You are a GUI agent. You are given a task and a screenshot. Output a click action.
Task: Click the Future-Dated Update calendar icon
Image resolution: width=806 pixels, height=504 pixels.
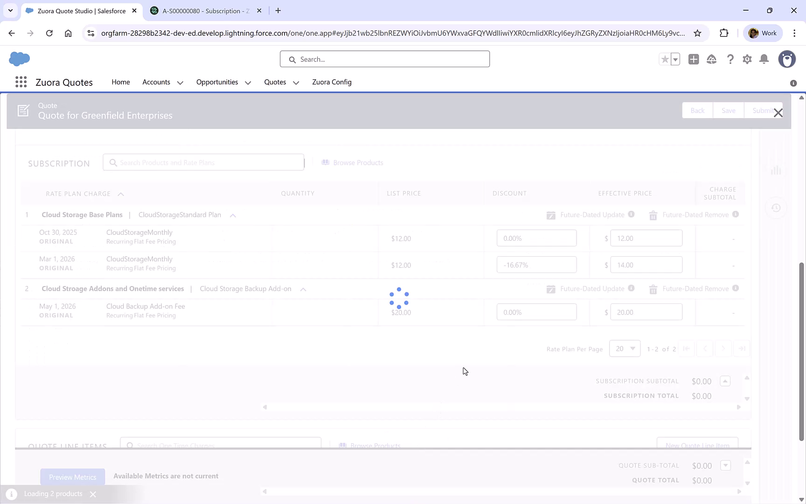pyautogui.click(x=551, y=215)
